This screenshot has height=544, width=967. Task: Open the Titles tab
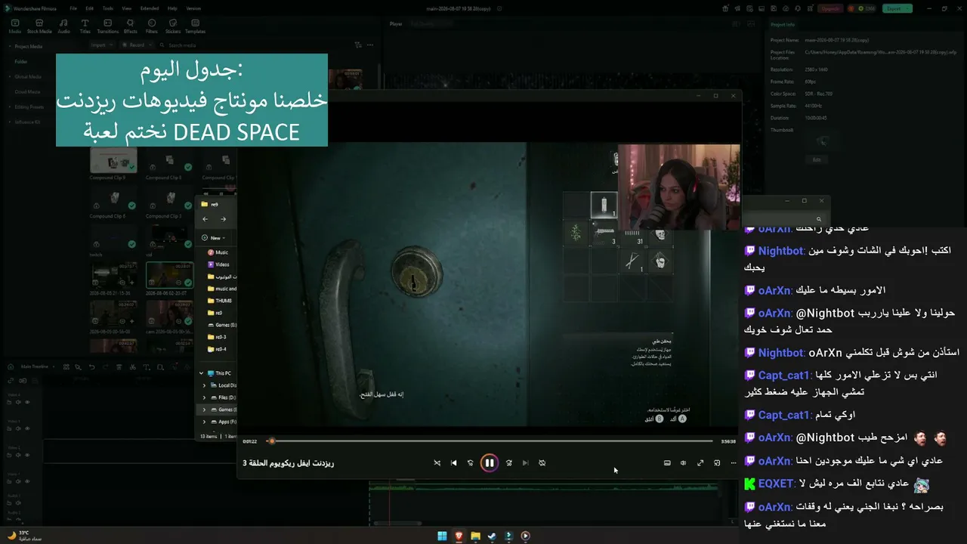(x=85, y=26)
